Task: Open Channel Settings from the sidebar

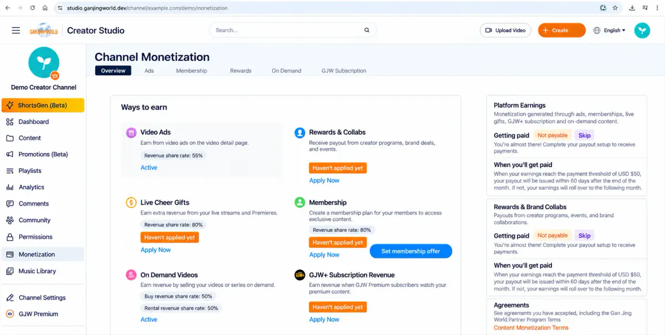Action: pyautogui.click(x=43, y=297)
